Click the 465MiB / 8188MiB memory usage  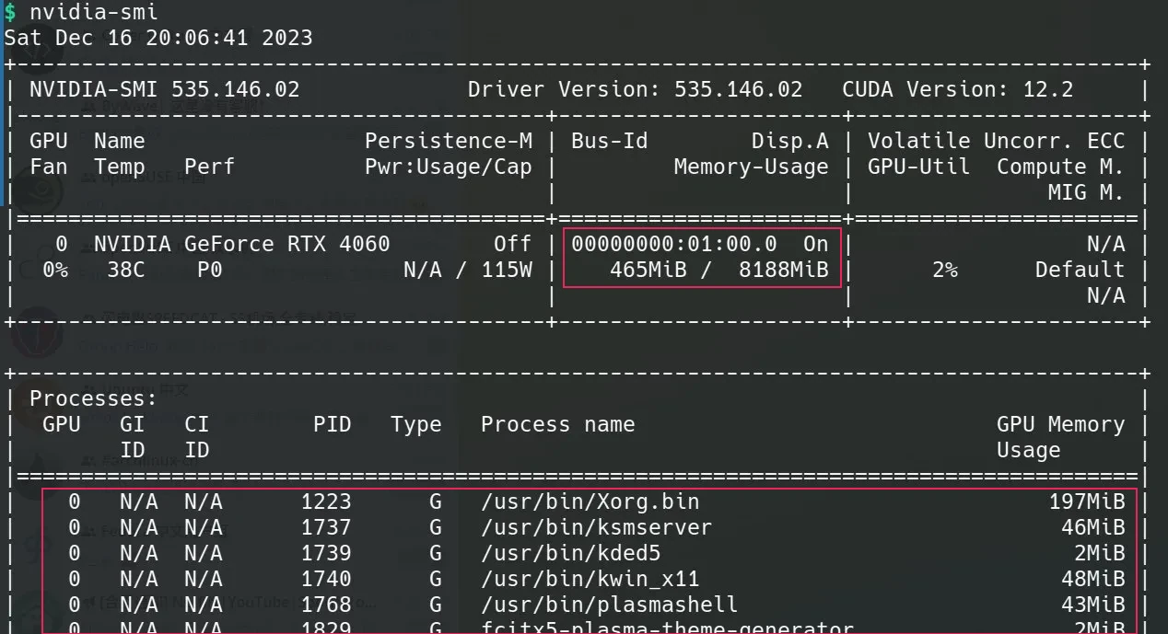point(718,270)
